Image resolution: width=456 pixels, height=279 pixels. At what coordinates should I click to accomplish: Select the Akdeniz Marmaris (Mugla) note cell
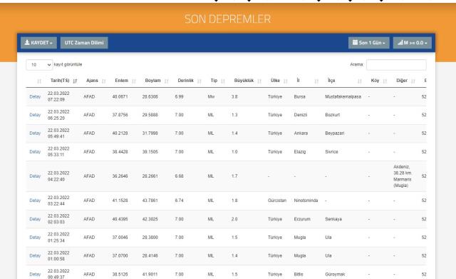tap(403, 176)
